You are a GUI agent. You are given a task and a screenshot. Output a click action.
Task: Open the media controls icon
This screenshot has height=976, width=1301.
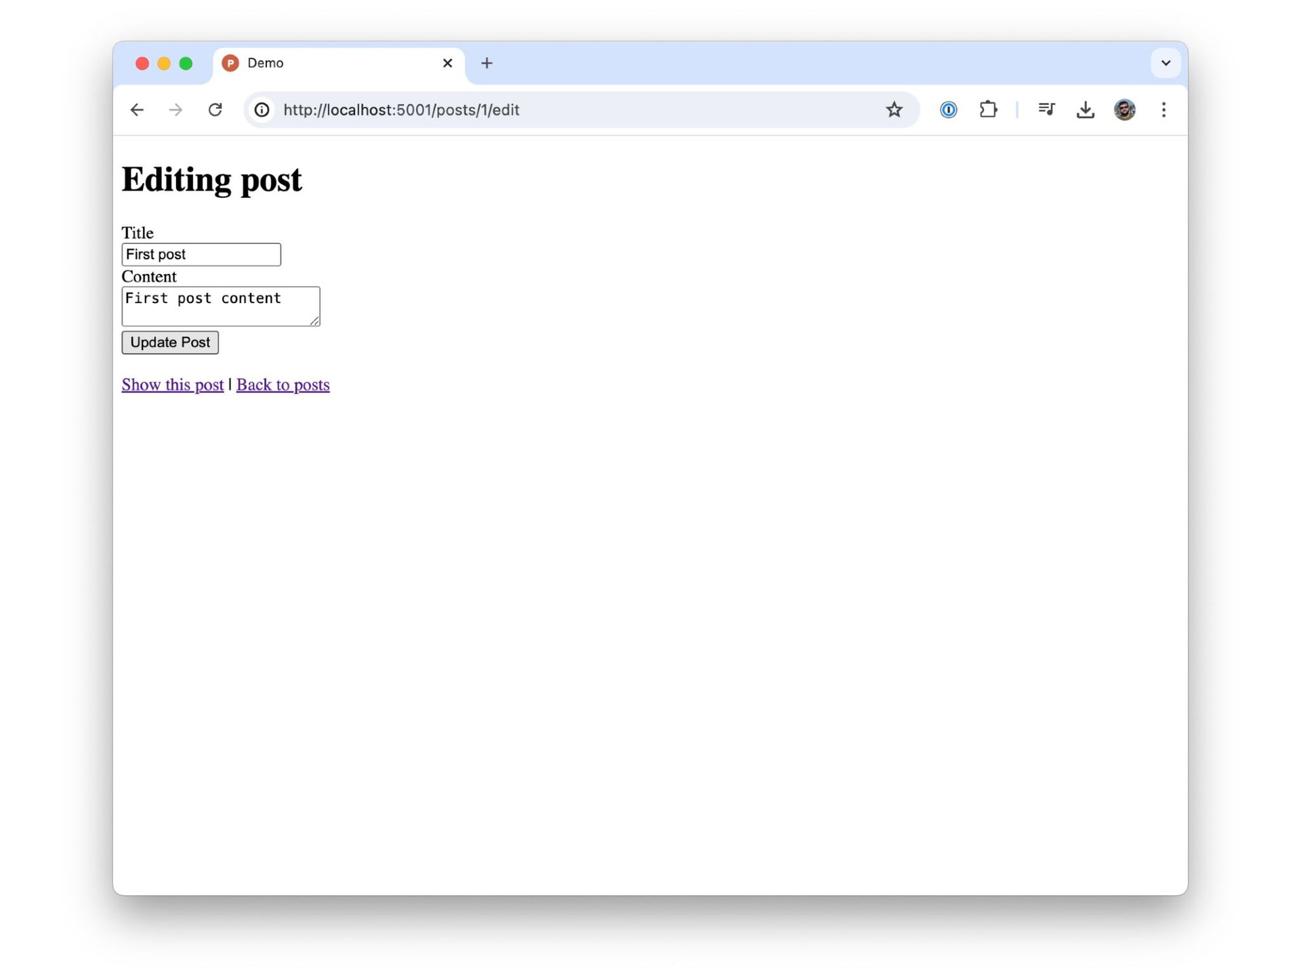tap(1046, 110)
